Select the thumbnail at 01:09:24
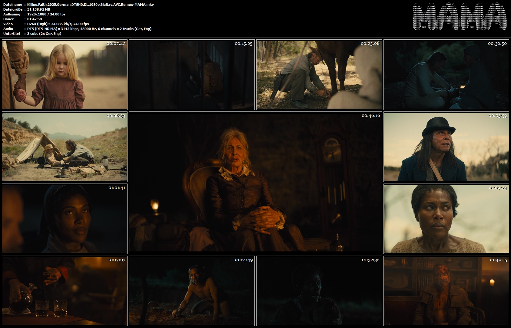Screen dimensions: 511x328 tap(446, 219)
